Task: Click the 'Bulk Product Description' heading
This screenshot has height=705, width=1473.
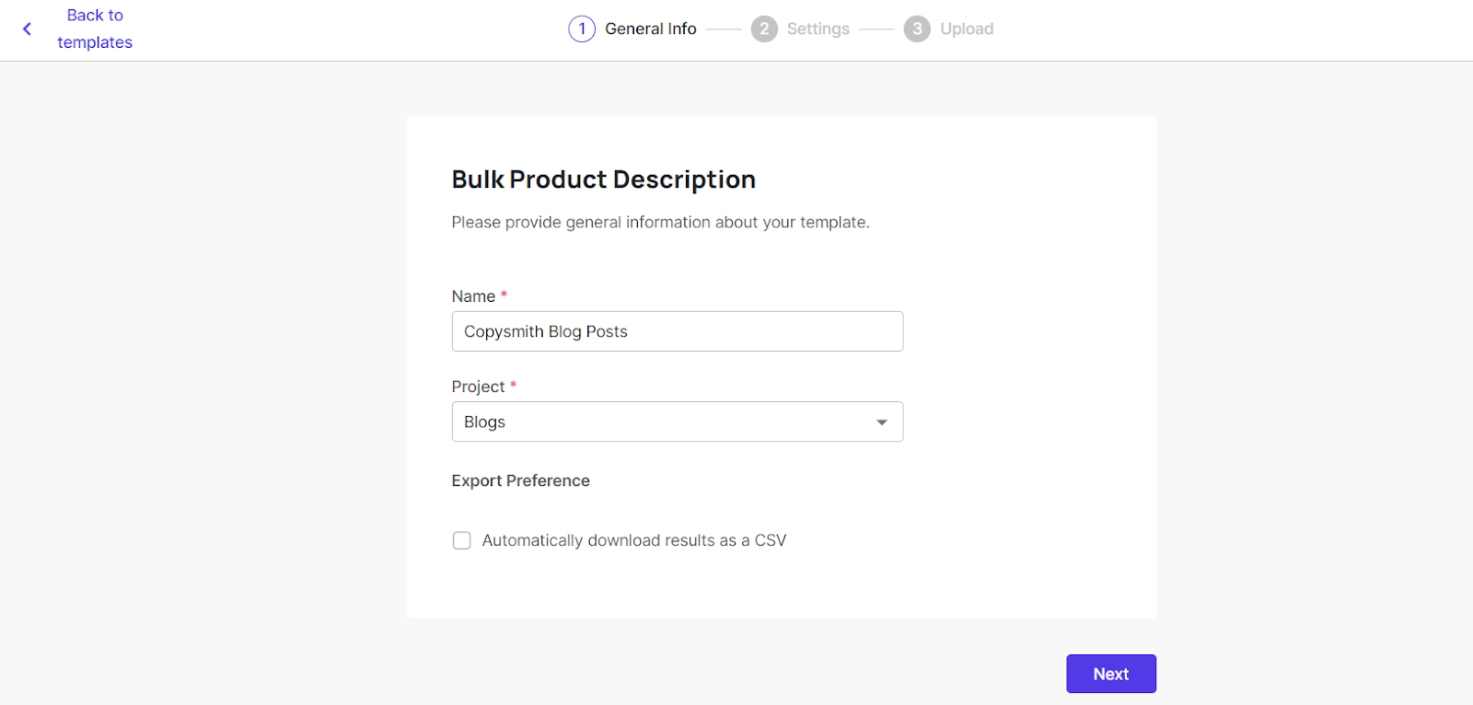Action: (603, 179)
